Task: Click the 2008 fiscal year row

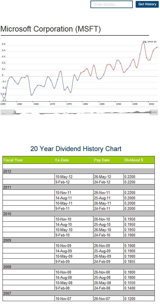Action: [79, 267]
